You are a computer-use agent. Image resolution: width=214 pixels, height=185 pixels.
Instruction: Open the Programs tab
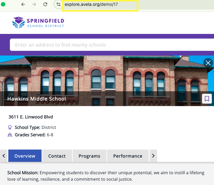pos(89,156)
